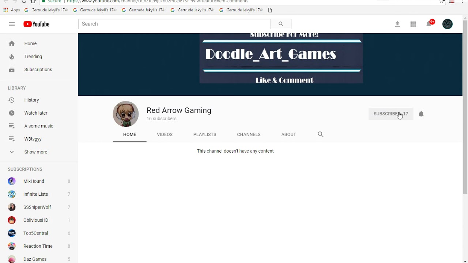Image resolution: width=468 pixels, height=263 pixels.
Task: Open the notifications bell in header
Action: [429, 24]
